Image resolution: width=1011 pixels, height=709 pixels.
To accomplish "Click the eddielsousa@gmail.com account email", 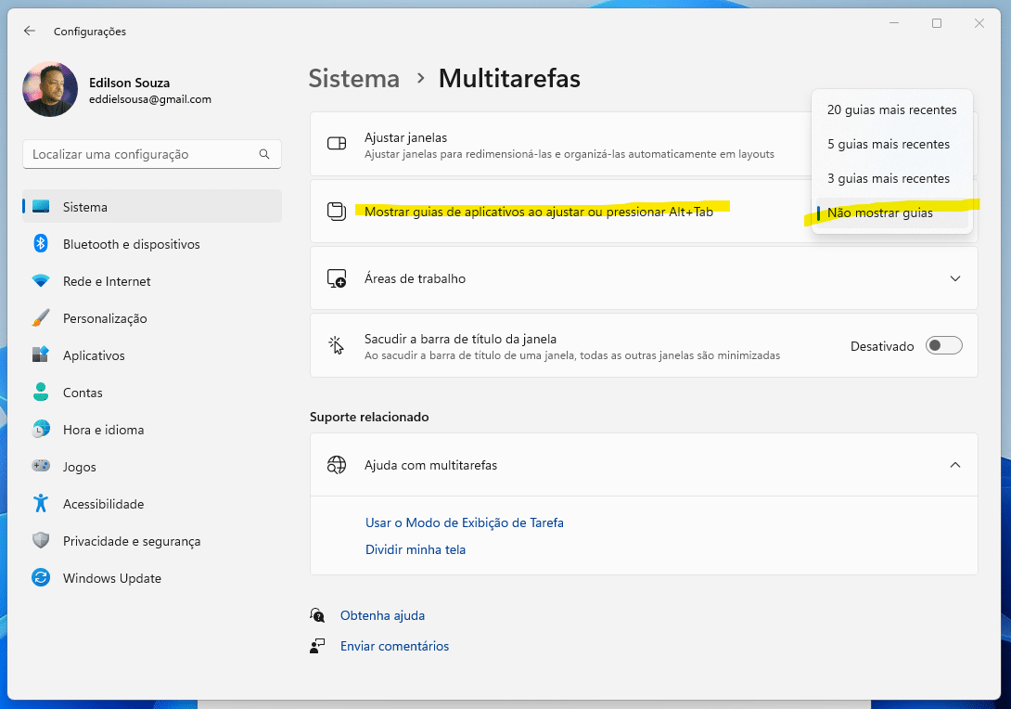I will [x=150, y=99].
